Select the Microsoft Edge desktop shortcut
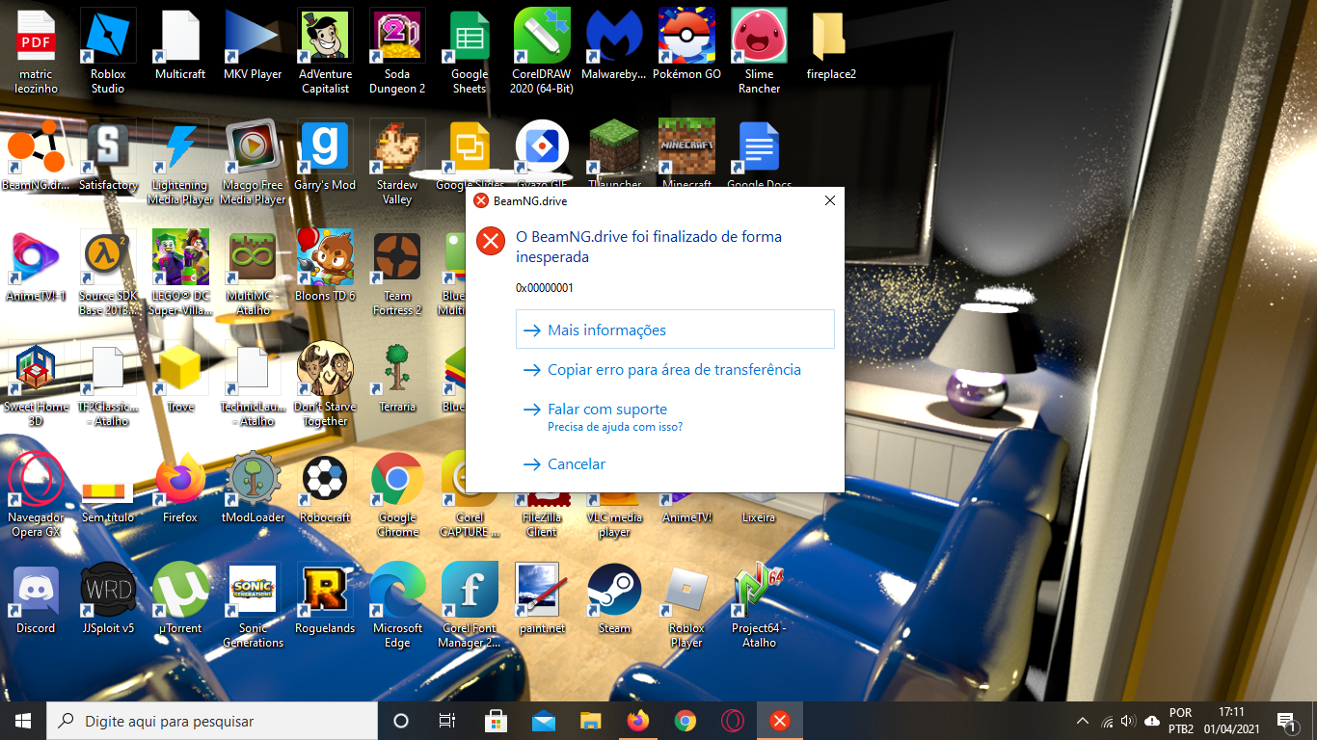 (x=397, y=606)
